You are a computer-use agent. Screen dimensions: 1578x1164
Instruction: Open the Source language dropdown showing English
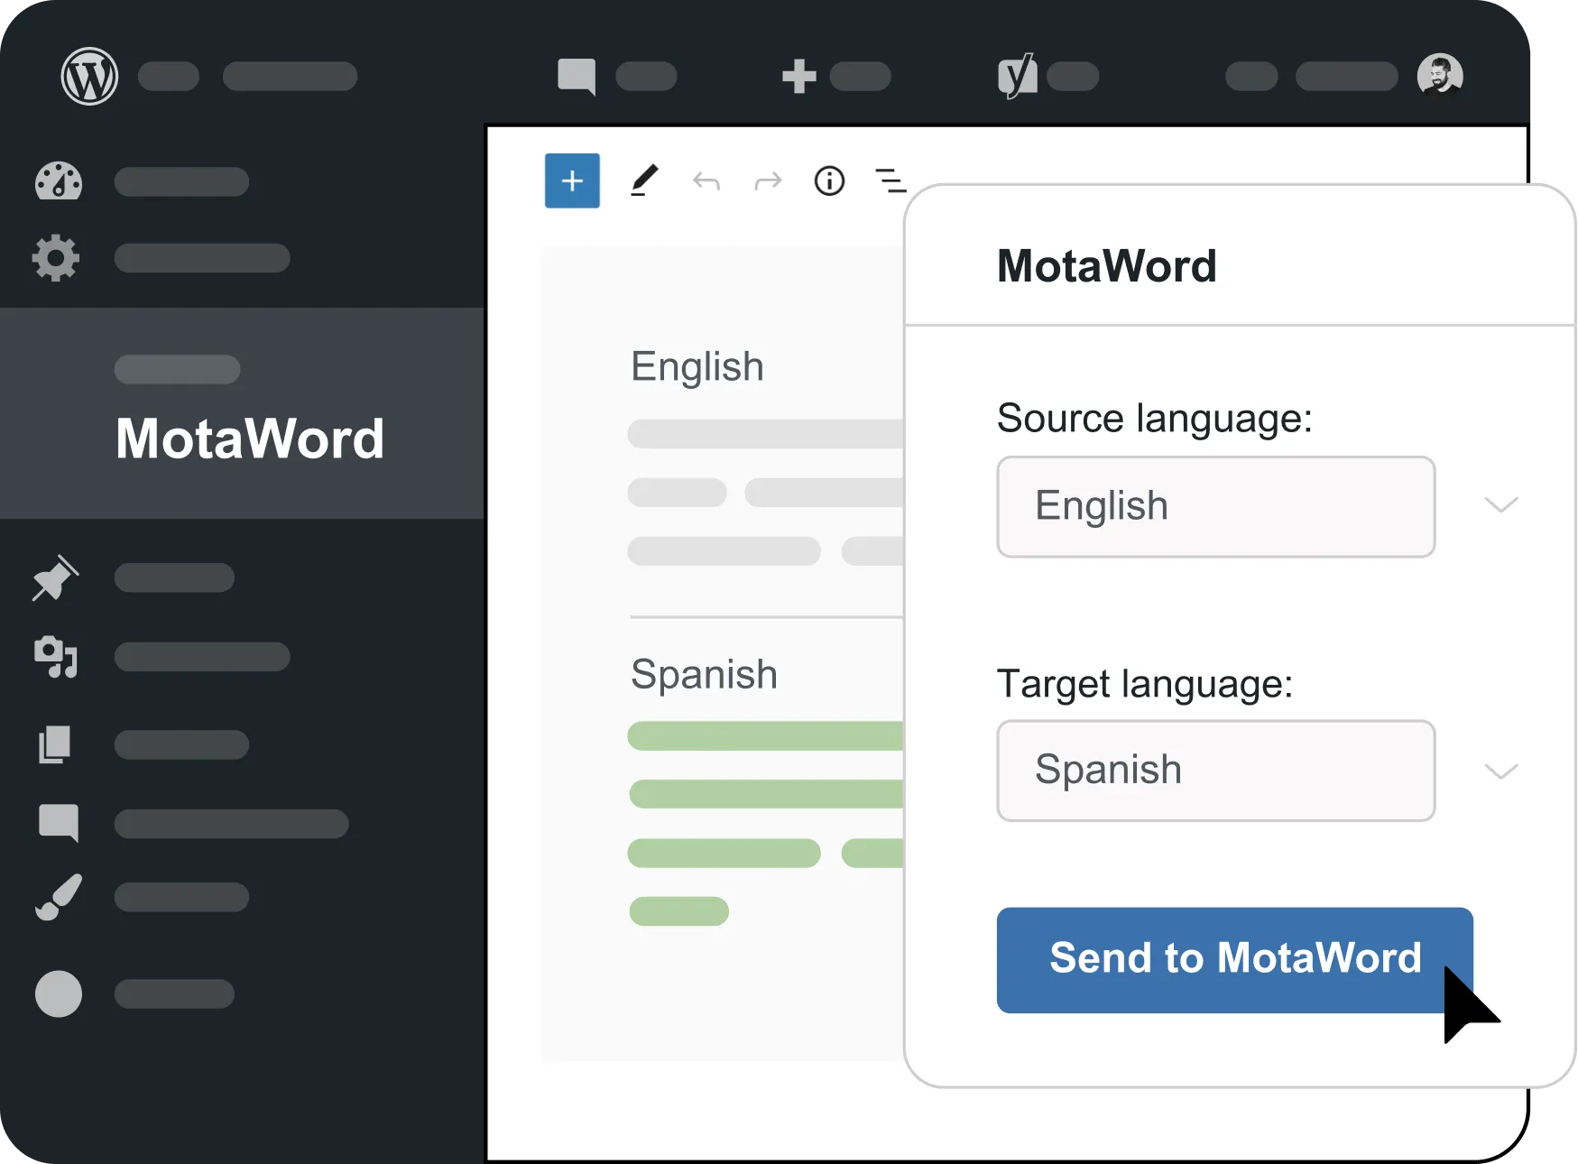[x=1215, y=506]
